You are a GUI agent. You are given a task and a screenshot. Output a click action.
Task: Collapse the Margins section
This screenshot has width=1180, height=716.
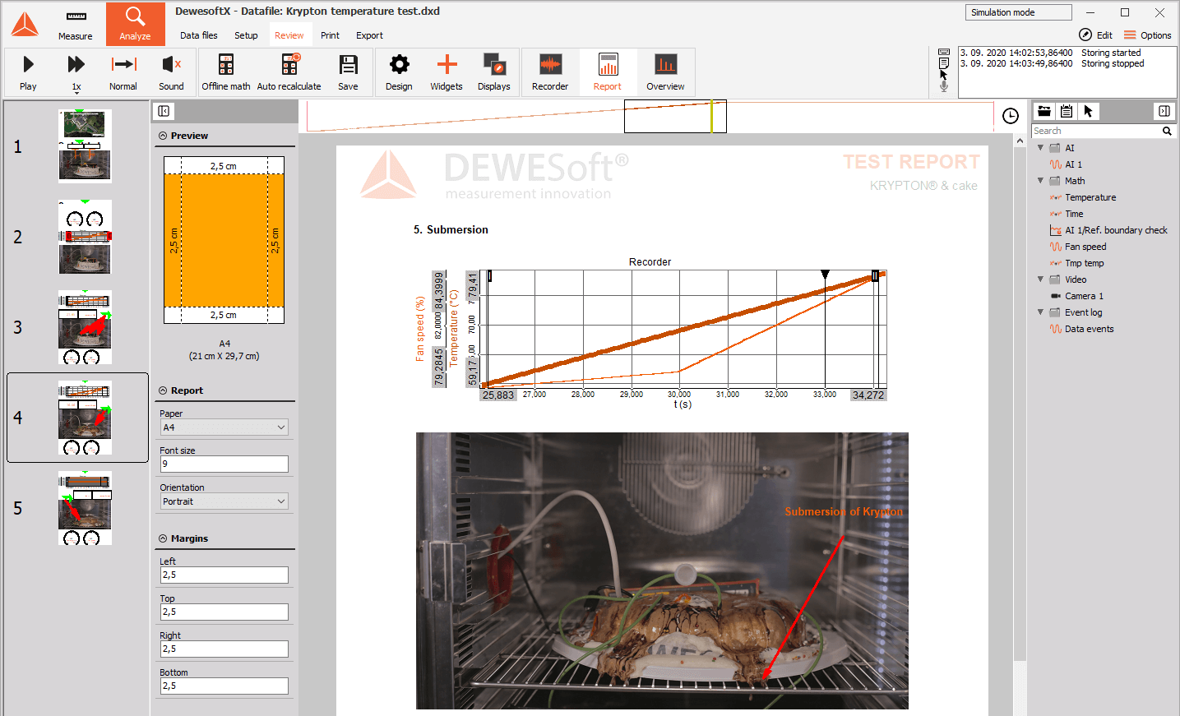tap(163, 538)
